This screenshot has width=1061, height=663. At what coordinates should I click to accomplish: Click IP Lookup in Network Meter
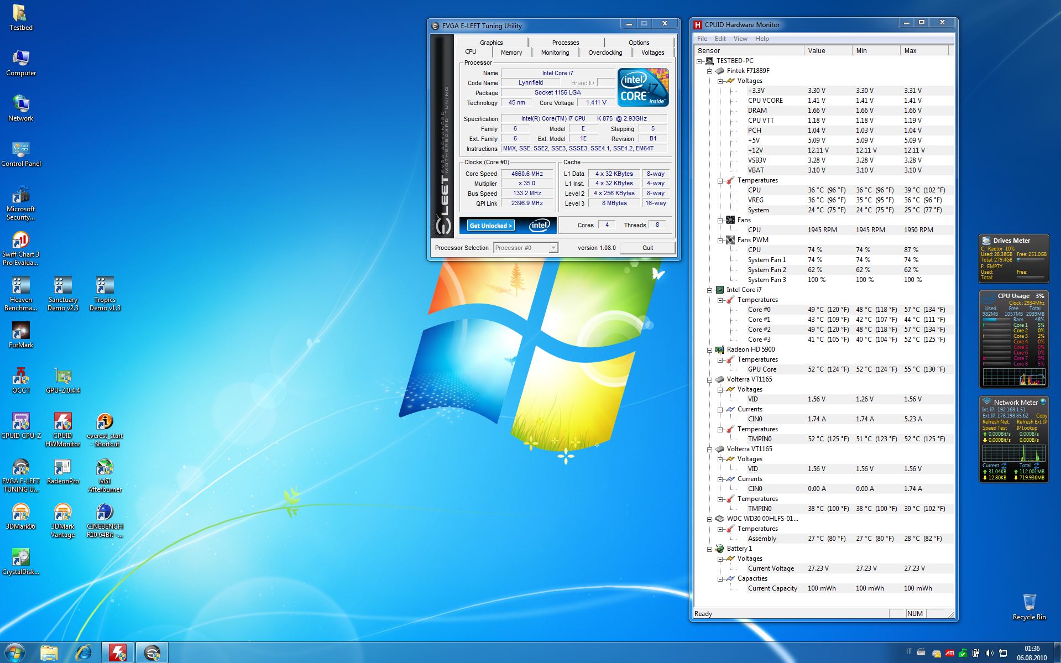1027,428
